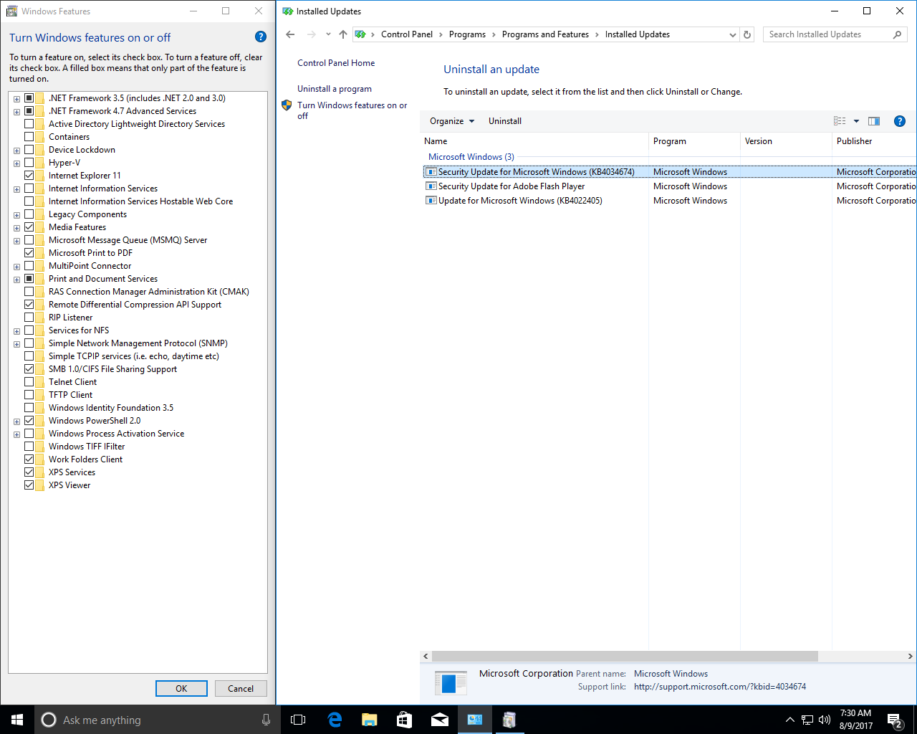Expand Internet Information Services node
917x734 pixels.
click(x=16, y=189)
